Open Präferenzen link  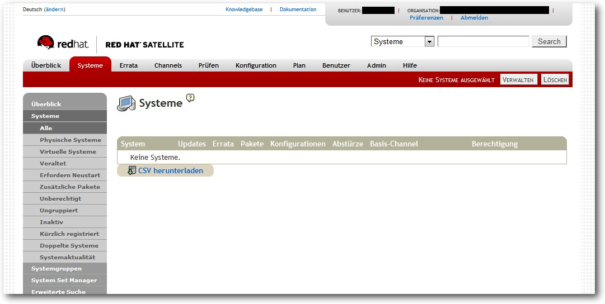point(426,18)
